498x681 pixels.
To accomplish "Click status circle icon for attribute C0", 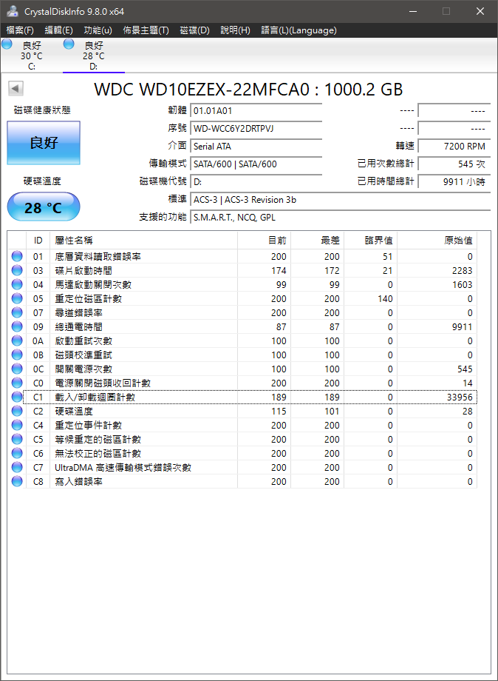I will [17, 383].
